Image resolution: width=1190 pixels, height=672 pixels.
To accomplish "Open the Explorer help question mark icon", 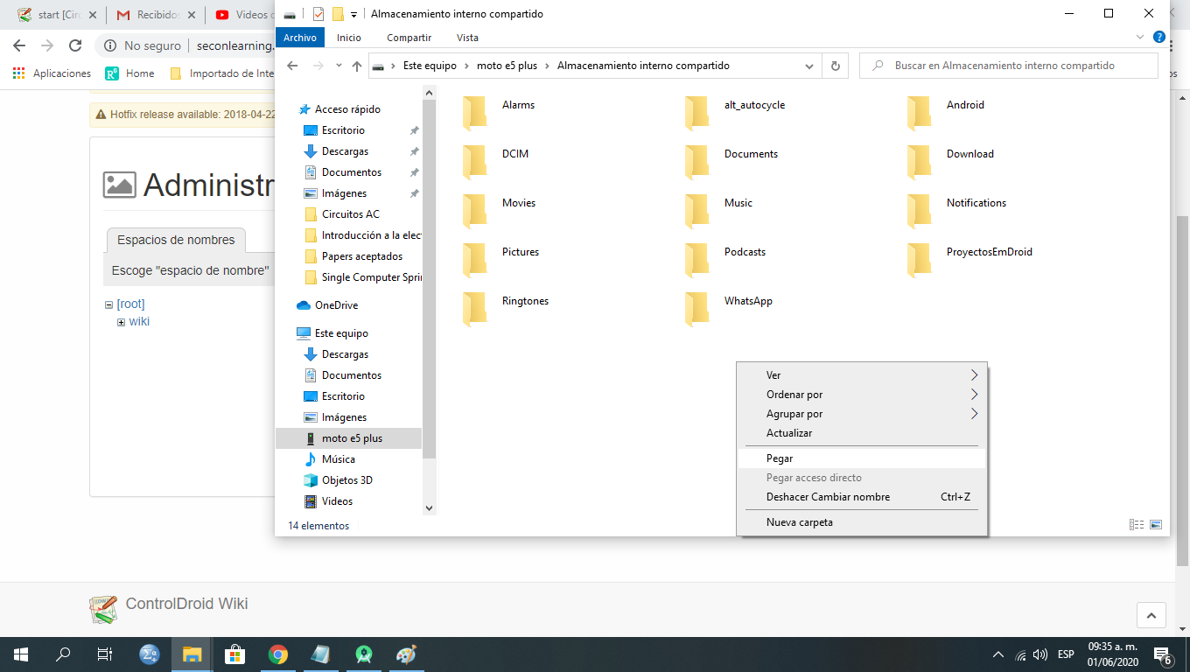I will click(x=1159, y=38).
